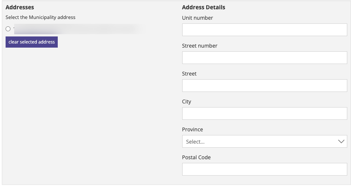Click the Unit number field label
This screenshot has width=351, height=186.
click(x=197, y=18)
